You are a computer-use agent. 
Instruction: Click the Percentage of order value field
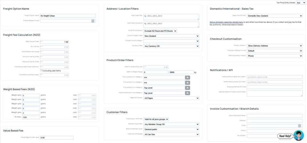[x=56, y=138]
